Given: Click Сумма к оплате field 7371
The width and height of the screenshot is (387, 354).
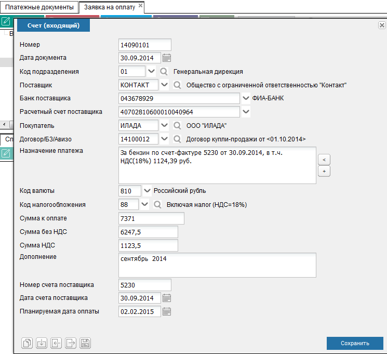Looking at the screenshot, I should [x=151, y=218].
